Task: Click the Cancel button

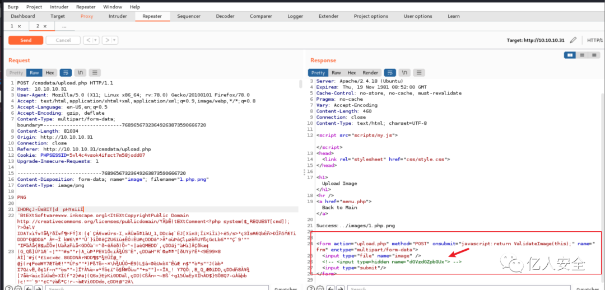Action: [x=63, y=40]
